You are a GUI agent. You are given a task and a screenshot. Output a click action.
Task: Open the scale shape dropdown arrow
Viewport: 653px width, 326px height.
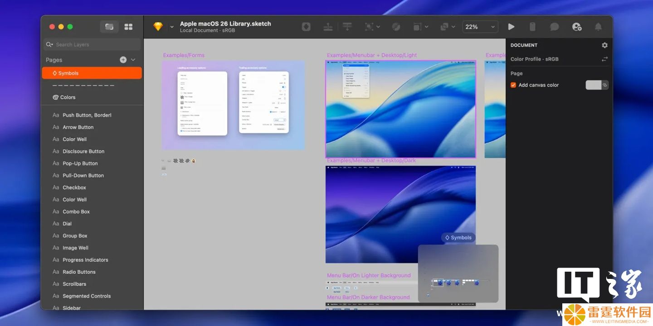click(x=426, y=27)
